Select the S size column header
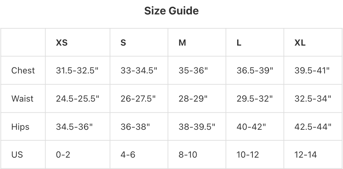 pos(123,43)
